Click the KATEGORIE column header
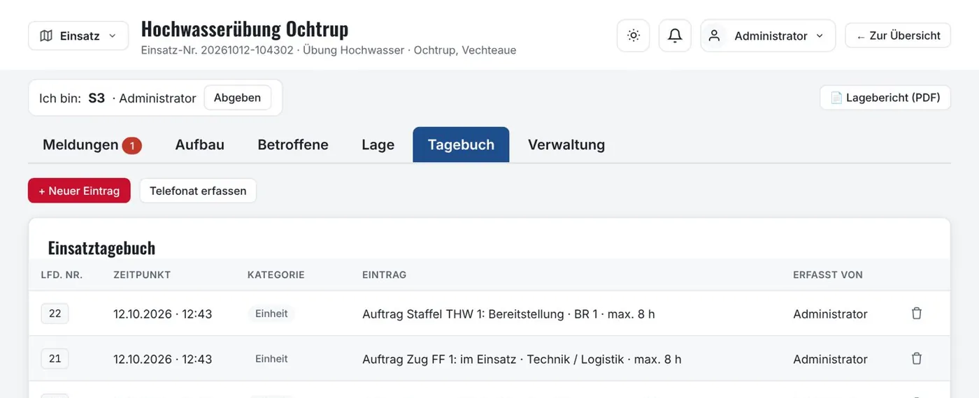Screen dimensions: 979x398 point(276,275)
